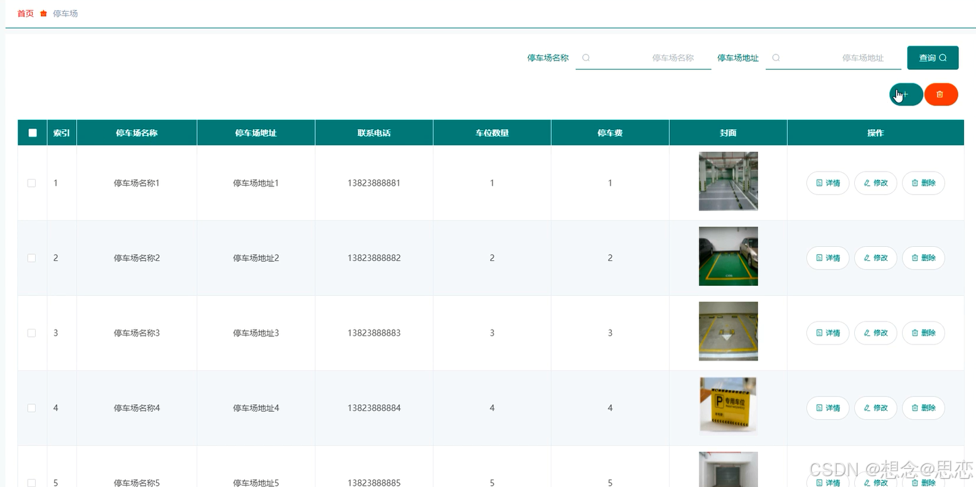Click the 联系电话 column header

click(x=374, y=133)
